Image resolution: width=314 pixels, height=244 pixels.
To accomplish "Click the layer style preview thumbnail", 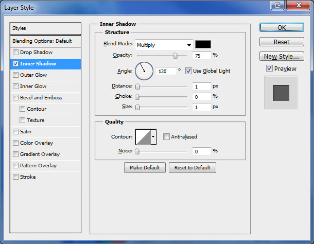I will (281, 93).
